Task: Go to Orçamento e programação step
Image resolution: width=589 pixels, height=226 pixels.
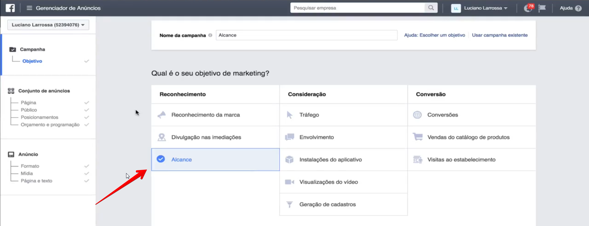Action: click(50, 125)
